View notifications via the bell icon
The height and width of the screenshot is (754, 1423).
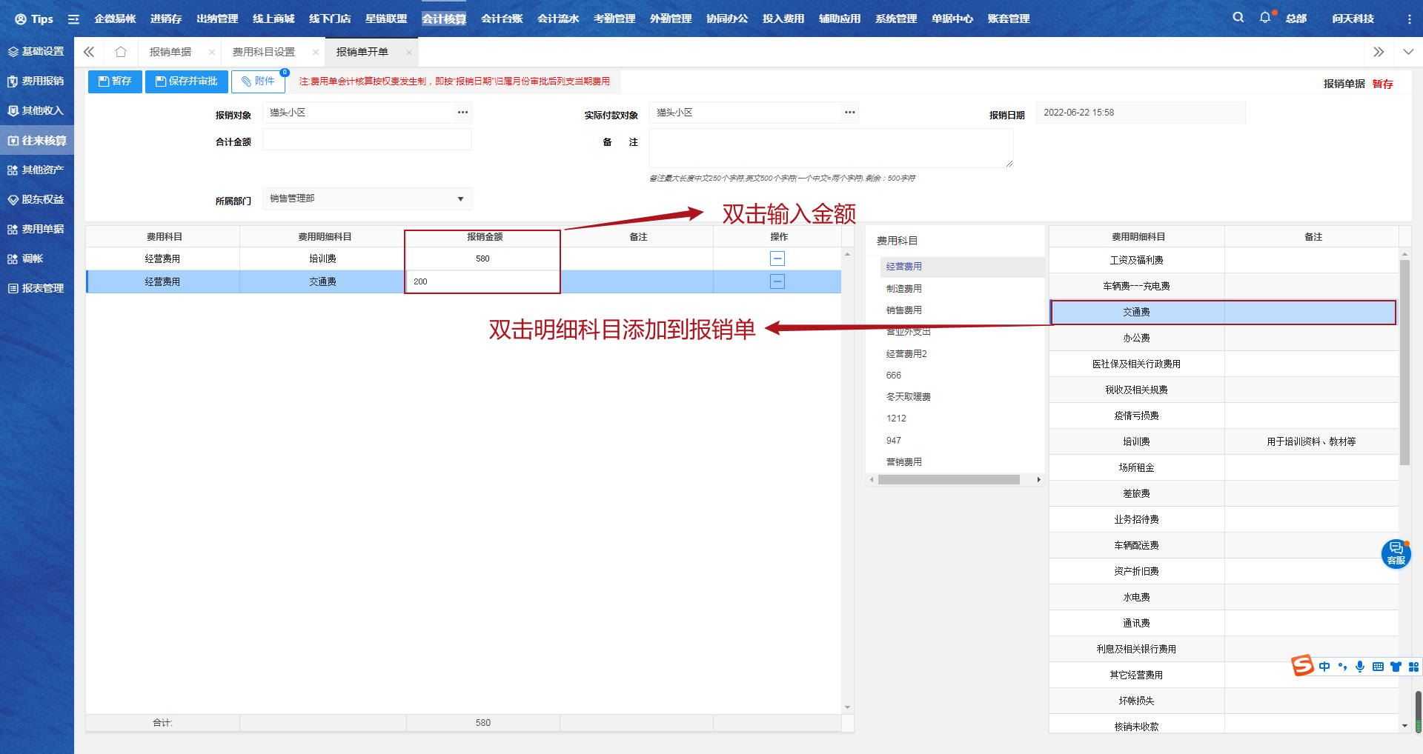click(1264, 18)
